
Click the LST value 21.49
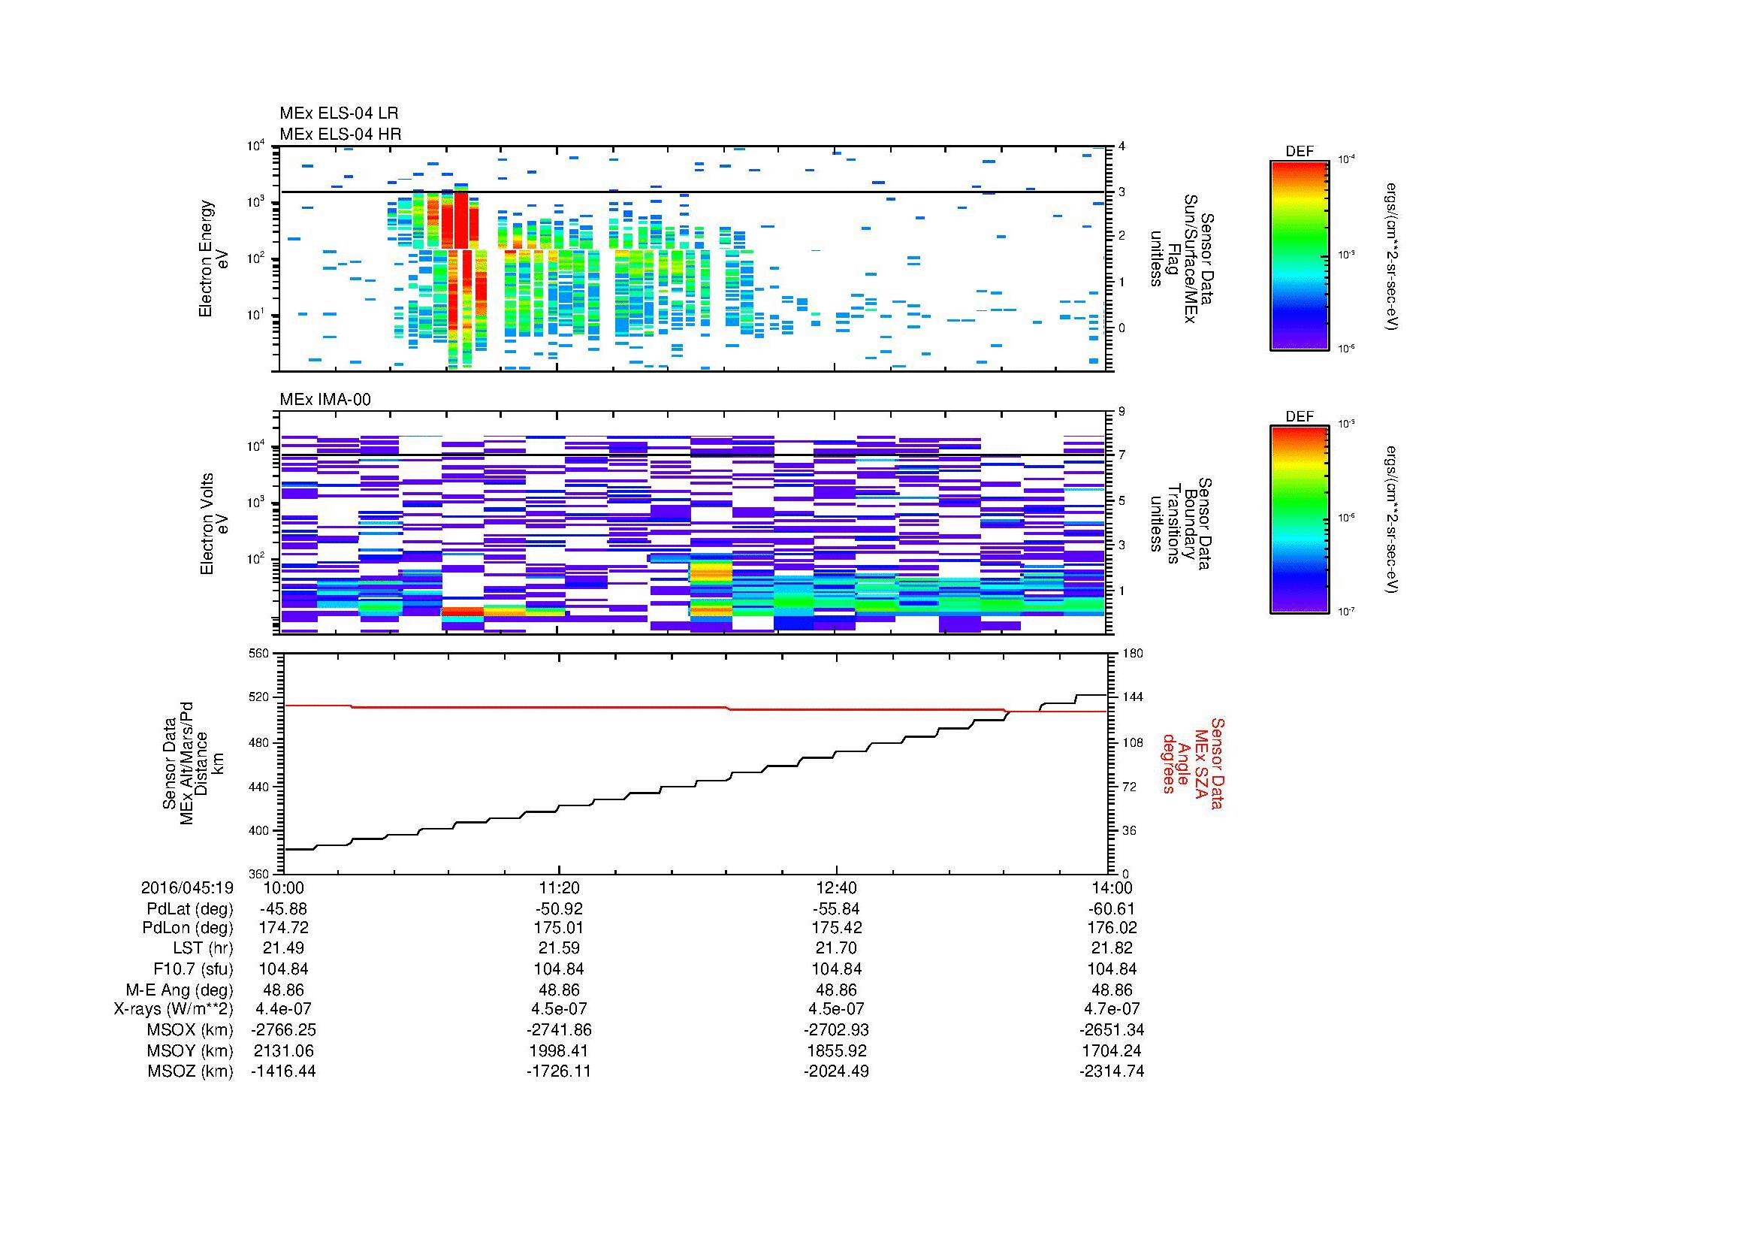click(x=283, y=948)
